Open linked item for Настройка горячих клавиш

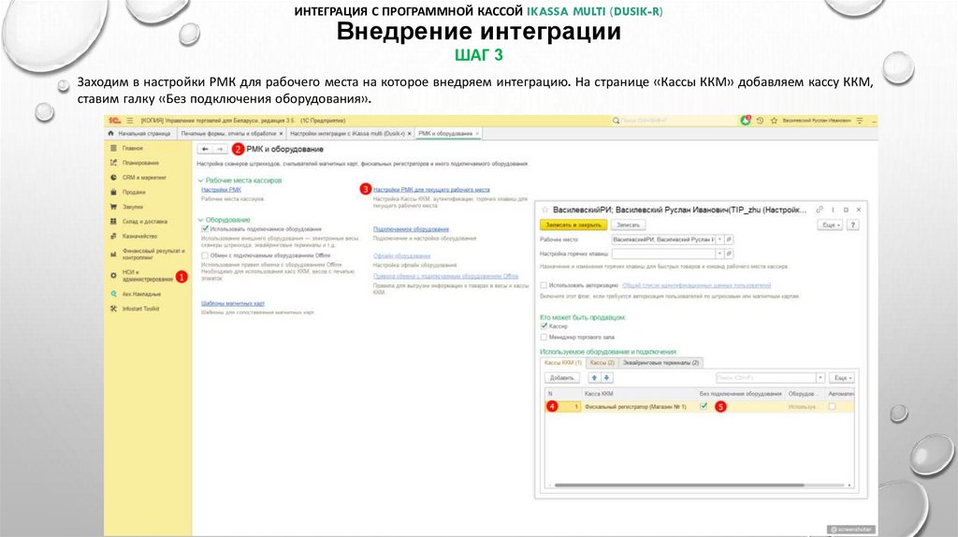point(729,254)
